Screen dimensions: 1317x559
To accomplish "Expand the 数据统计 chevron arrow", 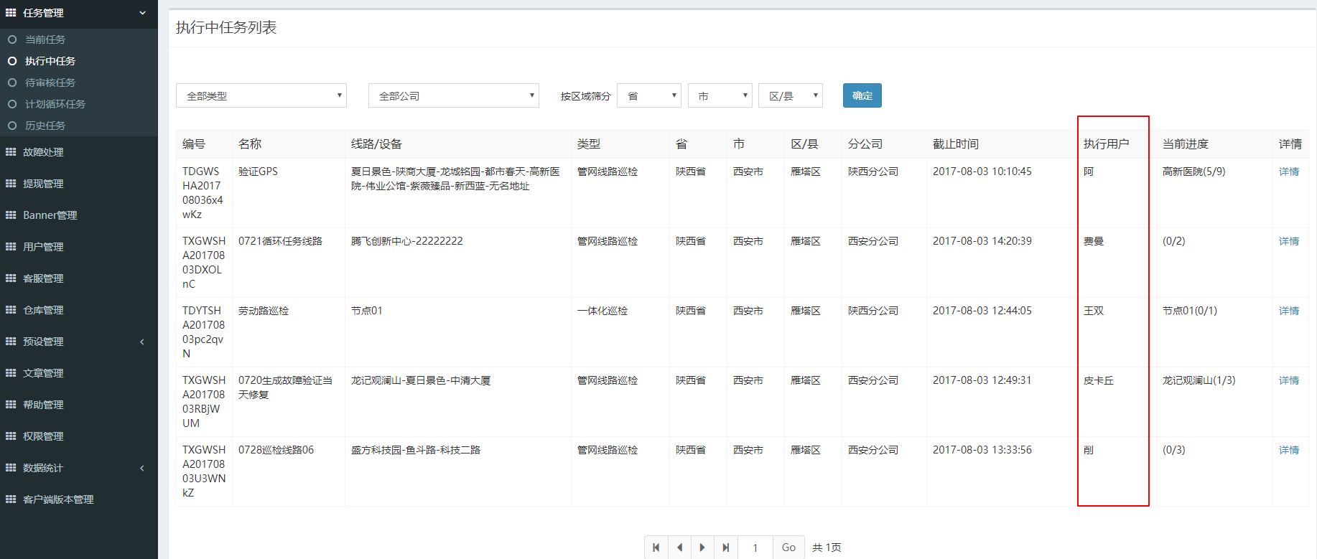I will click(x=142, y=468).
